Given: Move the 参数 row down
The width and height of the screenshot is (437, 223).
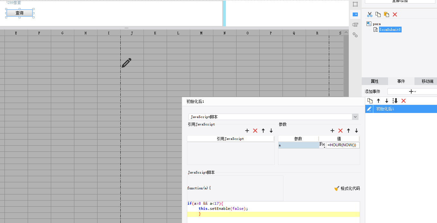Looking at the screenshot, I should tap(357, 131).
